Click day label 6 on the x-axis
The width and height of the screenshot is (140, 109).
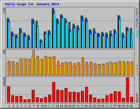[30, 106]
